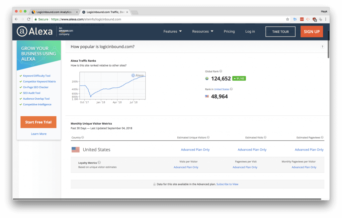Screen dimensions: 342x218
Task: Click the help icon beside Global Rank
Action: (221, 71)
